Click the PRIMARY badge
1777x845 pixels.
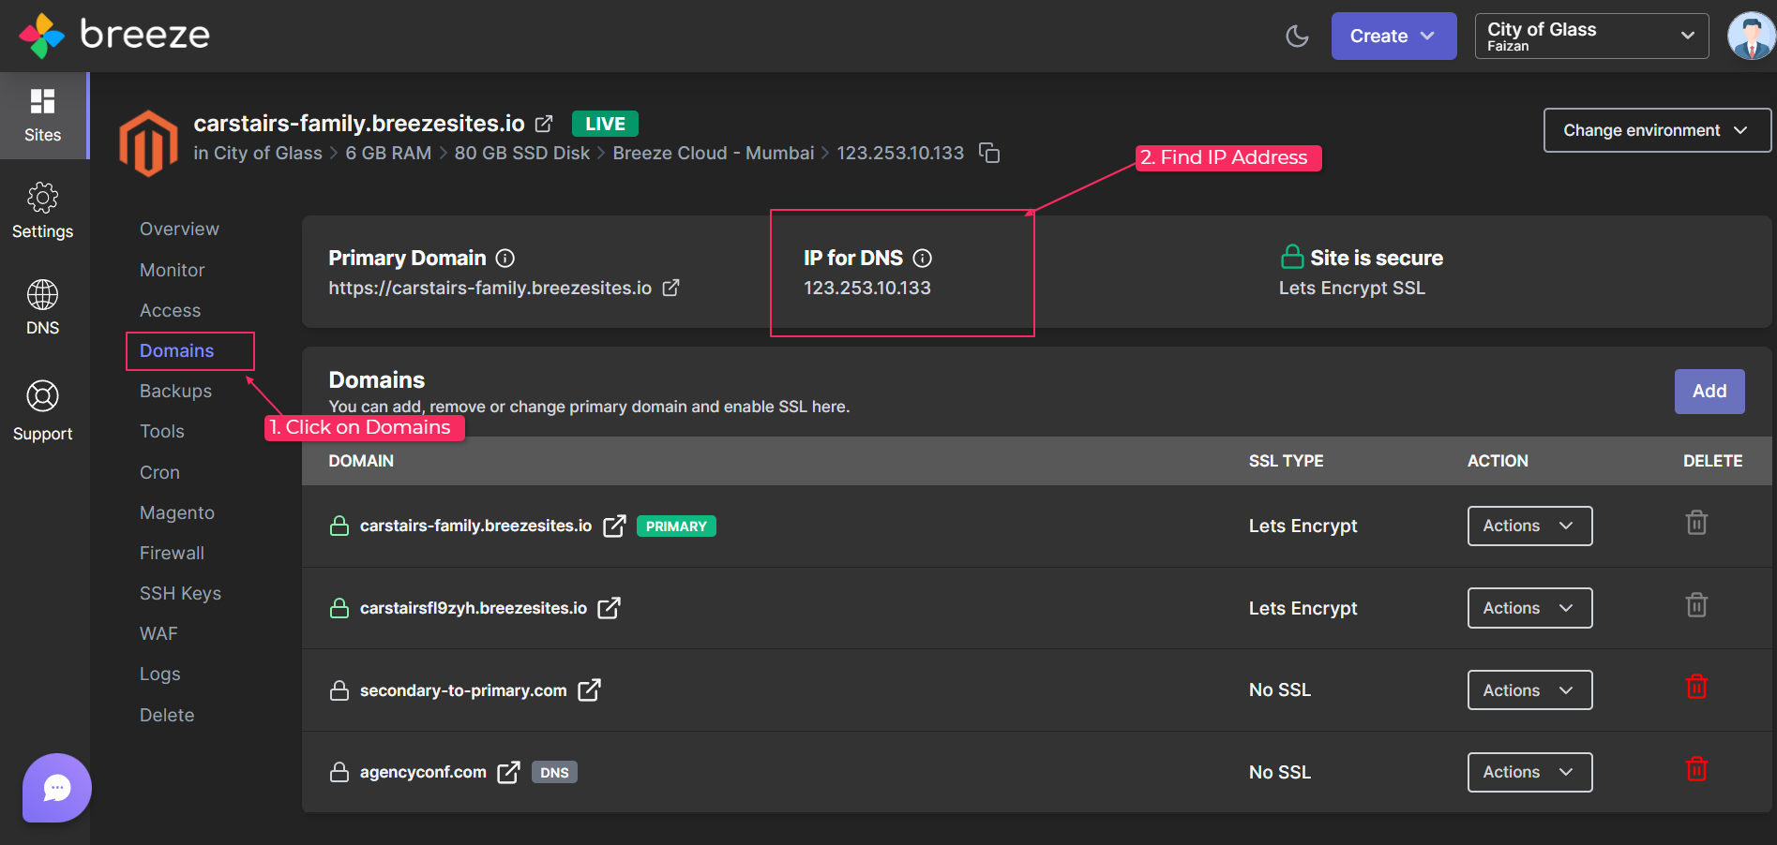pyautogui.click(x=676, y=526)
